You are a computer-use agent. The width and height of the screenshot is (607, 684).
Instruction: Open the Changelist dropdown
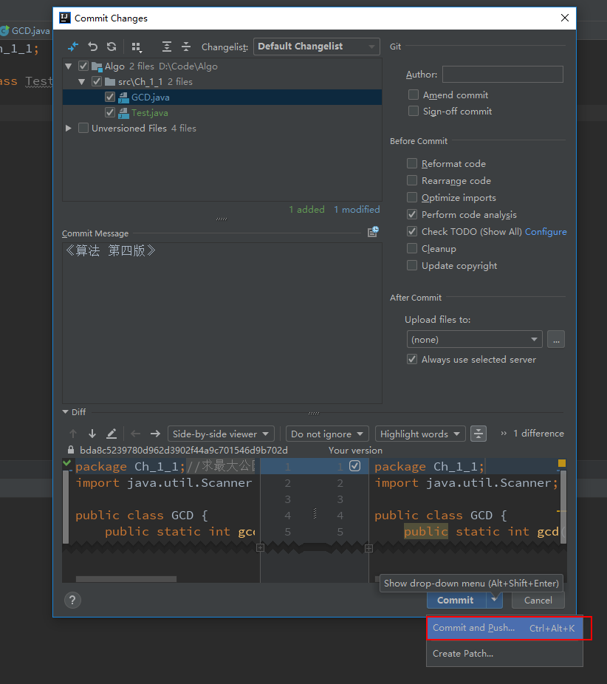click(316, 47)
